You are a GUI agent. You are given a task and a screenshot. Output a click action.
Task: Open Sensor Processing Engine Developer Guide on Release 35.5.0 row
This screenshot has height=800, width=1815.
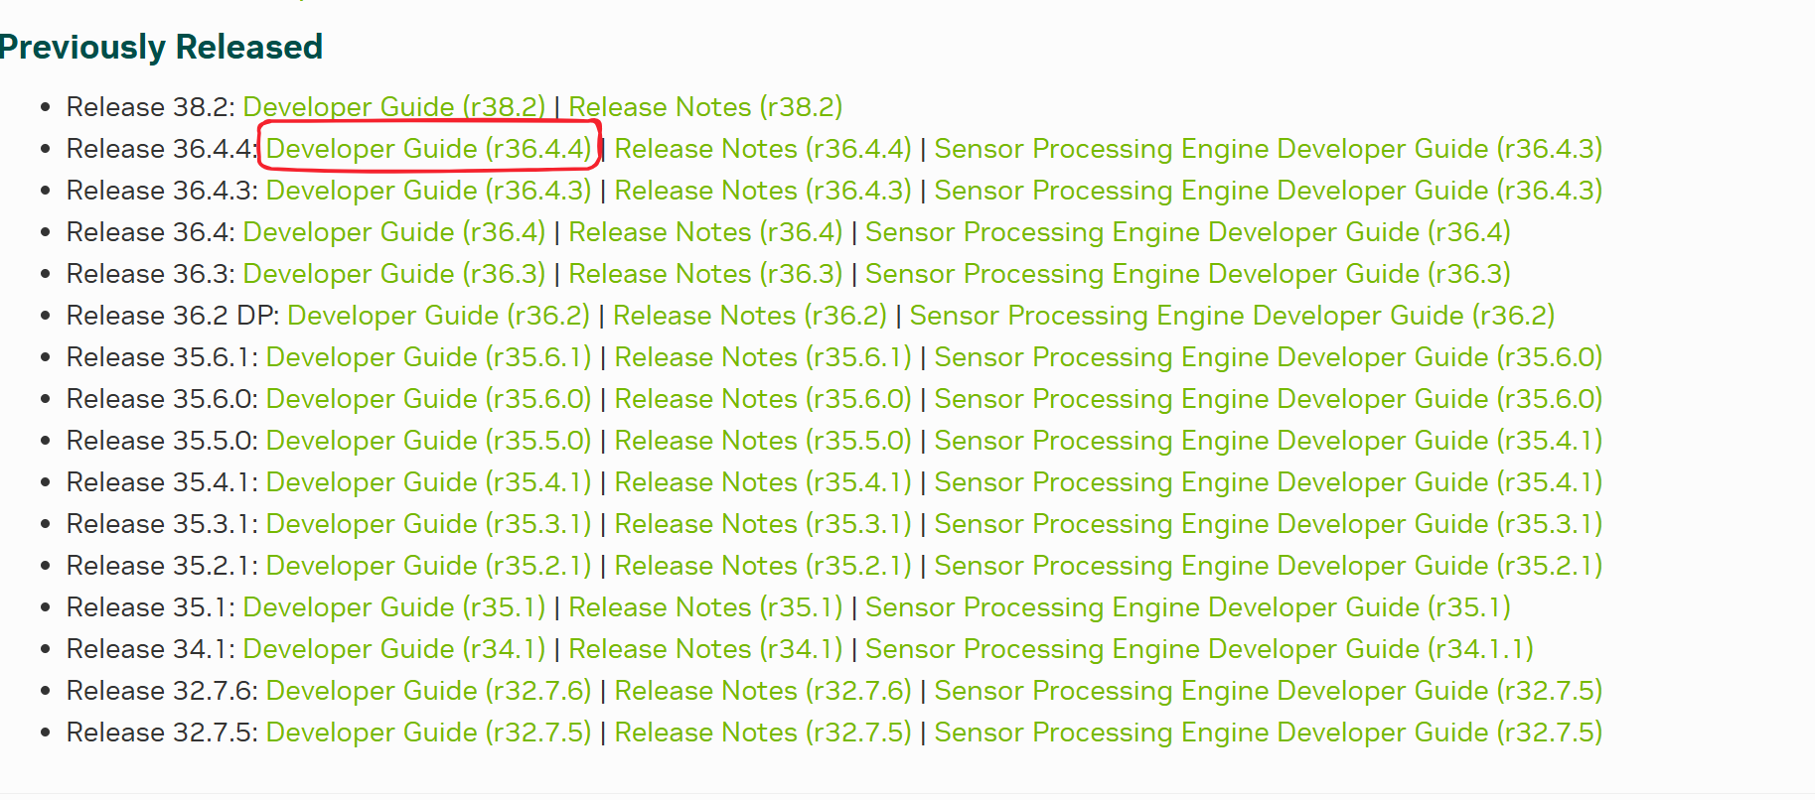[1268, 441]
